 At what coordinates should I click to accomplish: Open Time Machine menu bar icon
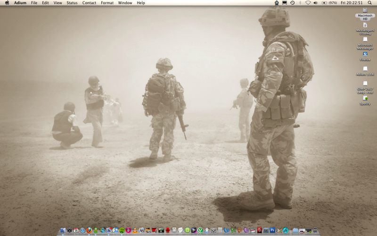[x=292, y=3]
